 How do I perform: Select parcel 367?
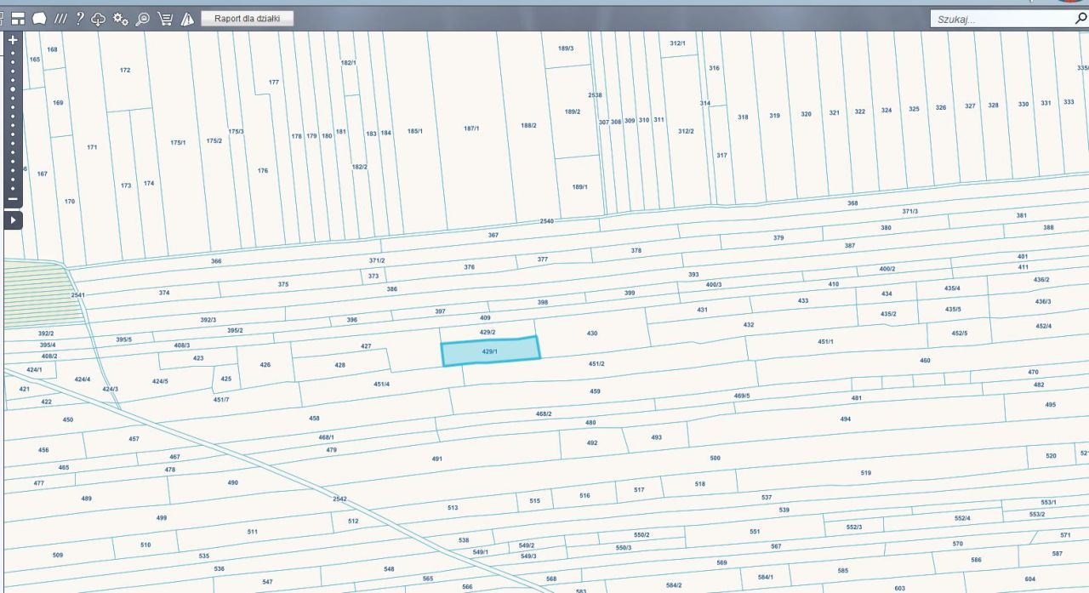493,235
